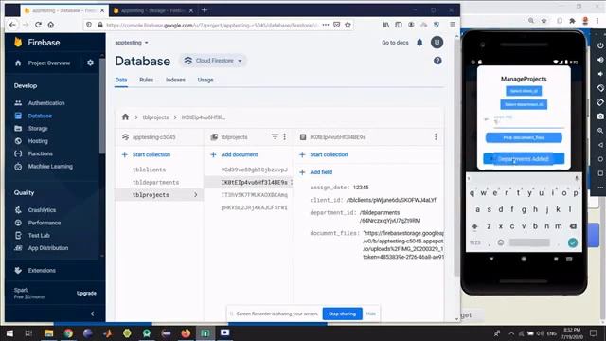Bookmark this page star icon
This screenshot has height=341, width=606.
point(348,25)
